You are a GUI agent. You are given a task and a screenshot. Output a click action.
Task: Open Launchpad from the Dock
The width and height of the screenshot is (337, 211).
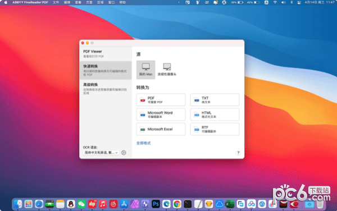click(x=29, y=204)
